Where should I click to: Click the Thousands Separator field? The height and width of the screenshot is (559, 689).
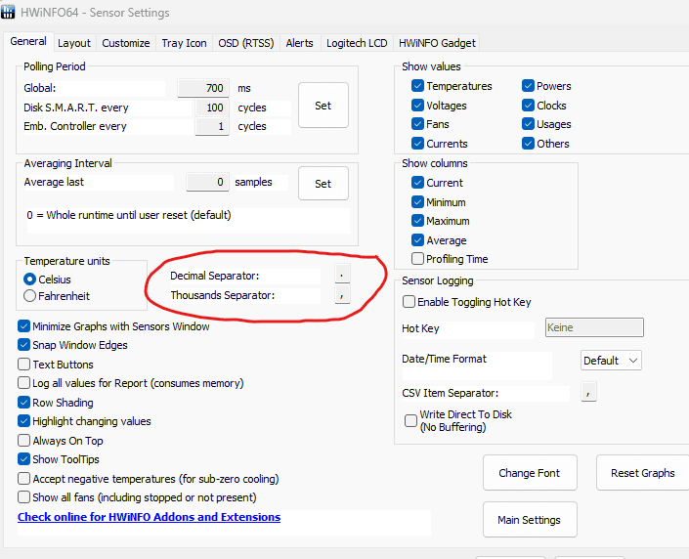tap(342, 294)
